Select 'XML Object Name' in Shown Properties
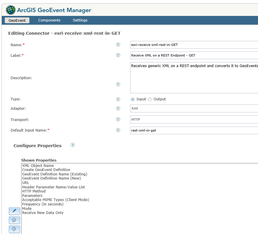The height and width of the screenshot is (234, 258). point(38,166)
